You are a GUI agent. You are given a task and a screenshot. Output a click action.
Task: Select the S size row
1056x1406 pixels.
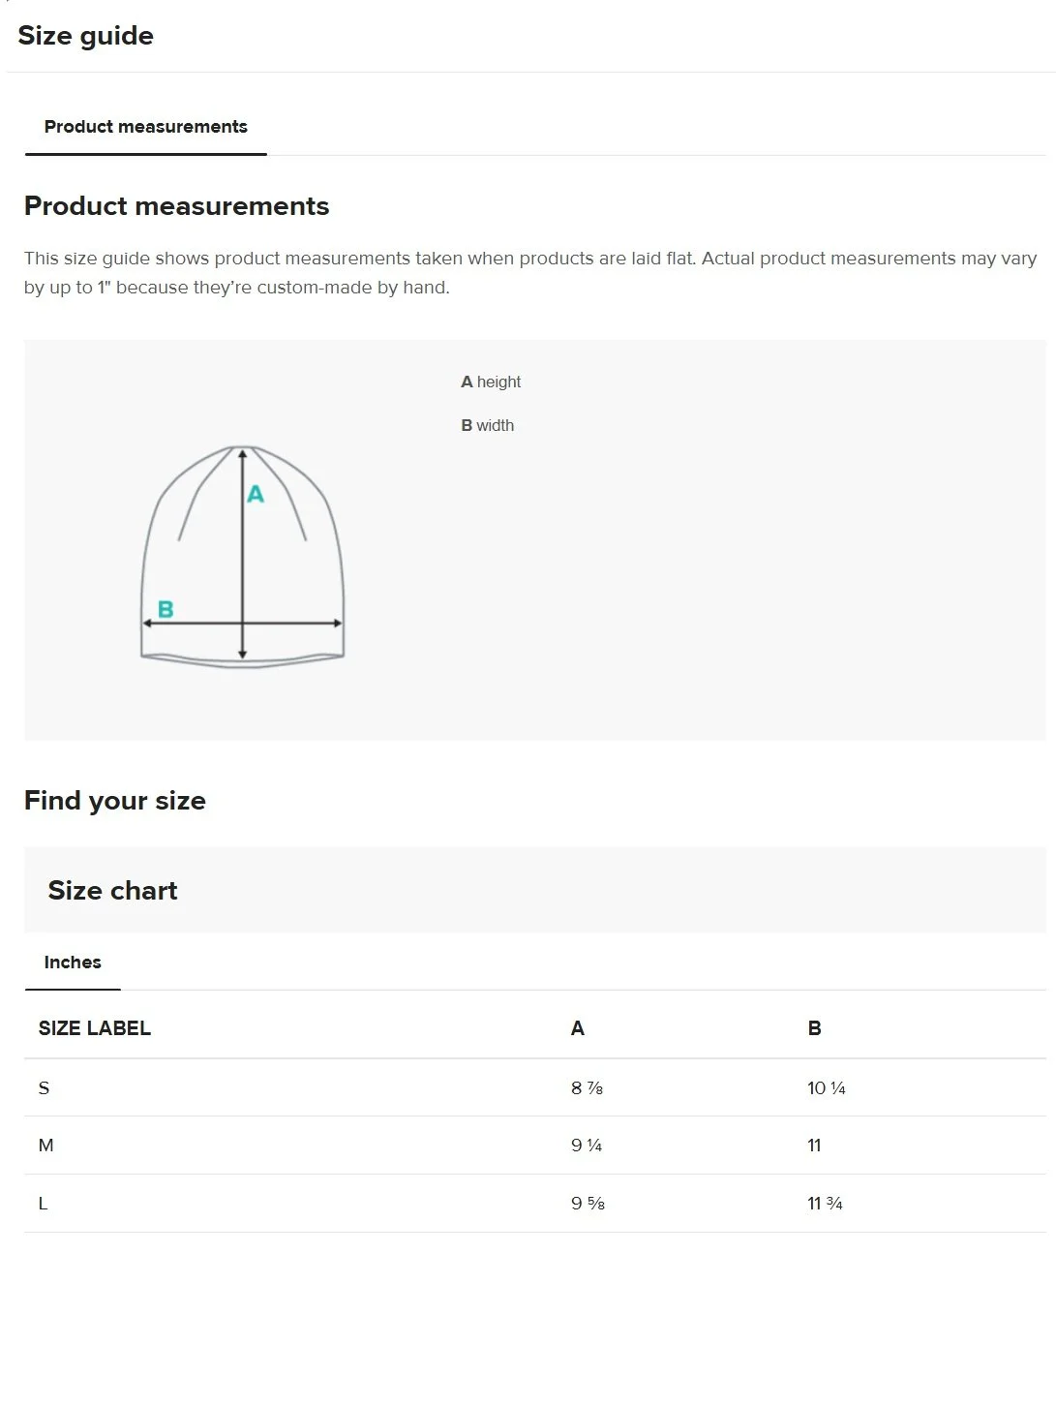tap(535, 1088)
